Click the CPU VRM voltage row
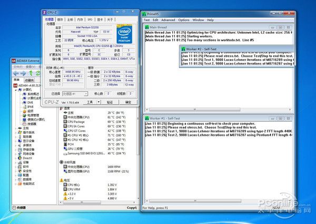Screen dimensions: 316x224 [90, 189]
